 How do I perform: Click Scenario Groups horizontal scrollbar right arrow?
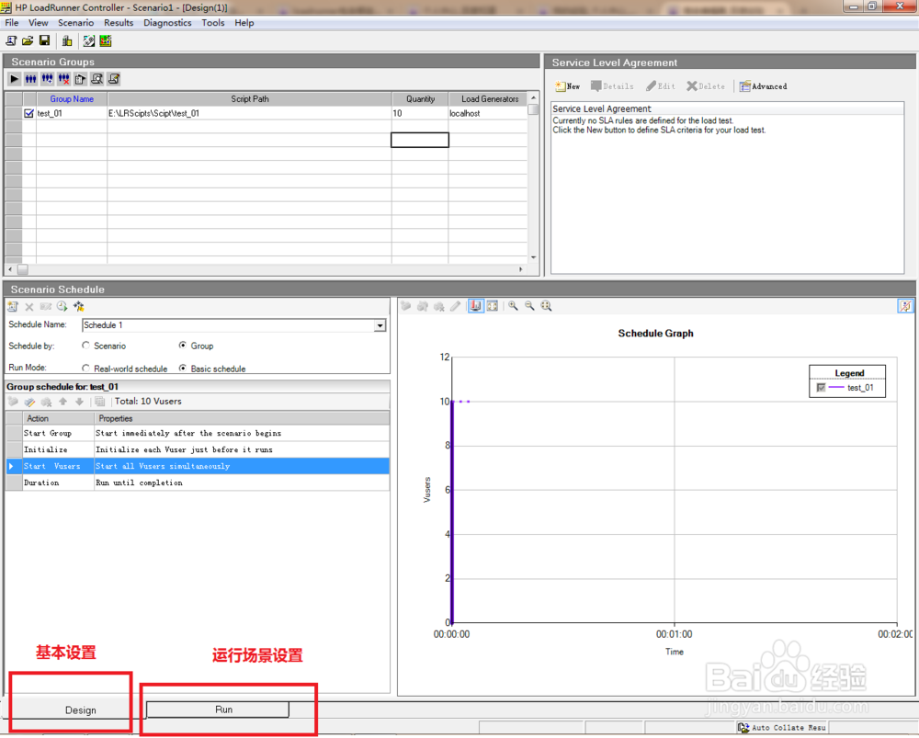tap(520, 269)
